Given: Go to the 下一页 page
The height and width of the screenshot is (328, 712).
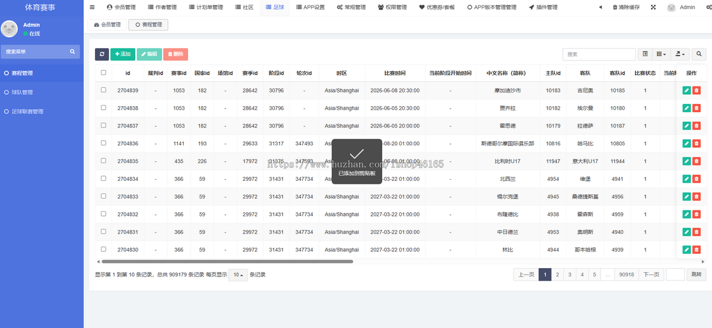Looking at the screenshot, I should tap(651, 275).
